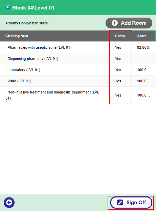Click the Yes completion value for Ward
156x211 pixels.
118,81
